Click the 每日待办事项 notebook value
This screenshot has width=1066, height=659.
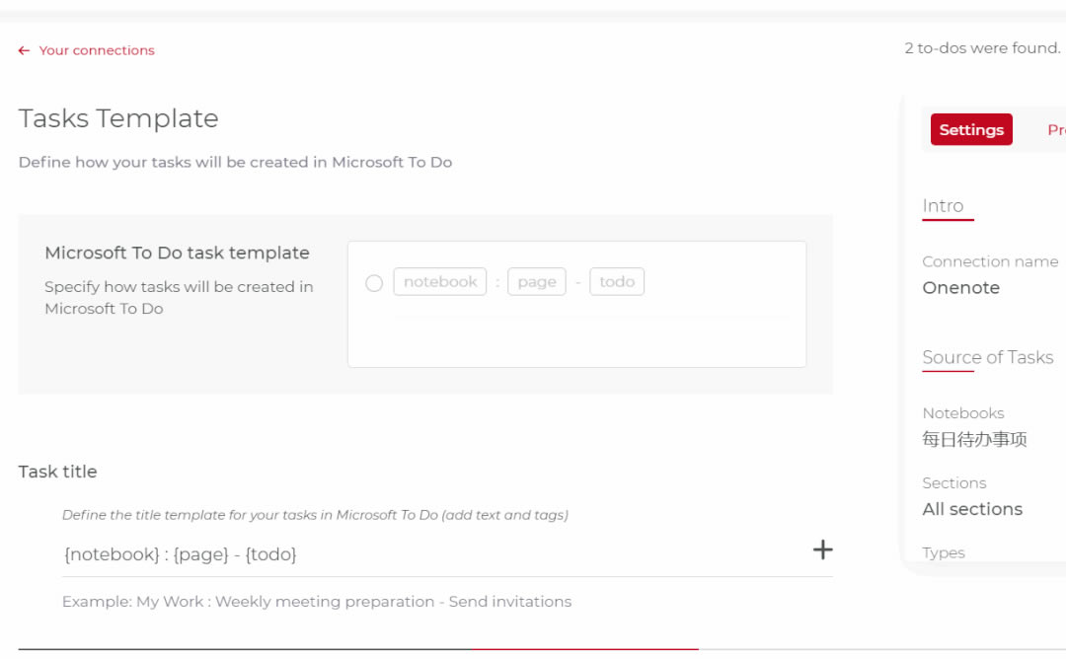[974, 440]
